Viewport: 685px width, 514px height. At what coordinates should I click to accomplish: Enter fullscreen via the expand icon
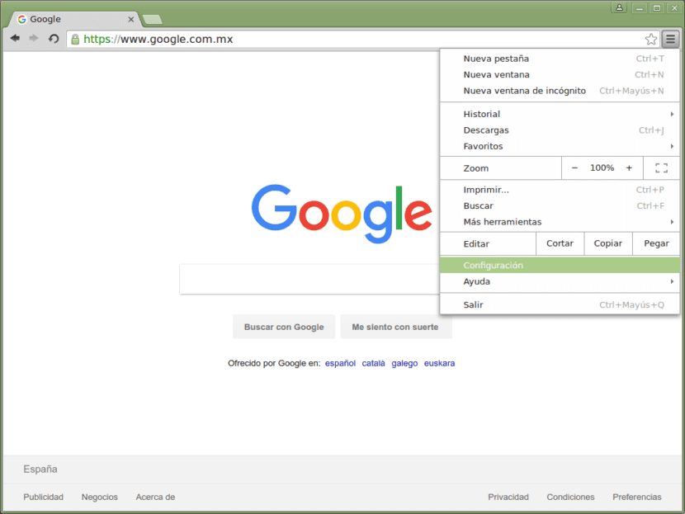pyautogui.click(x=660, y=167)
